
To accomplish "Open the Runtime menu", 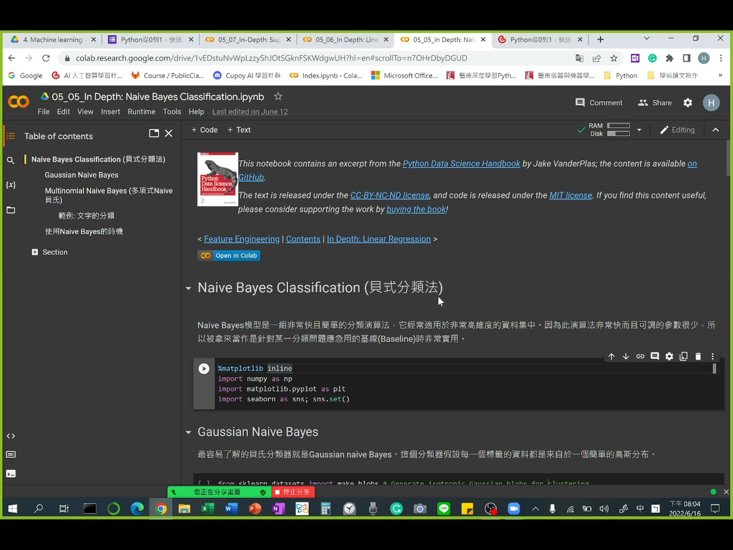I will [x=141, y=112].
